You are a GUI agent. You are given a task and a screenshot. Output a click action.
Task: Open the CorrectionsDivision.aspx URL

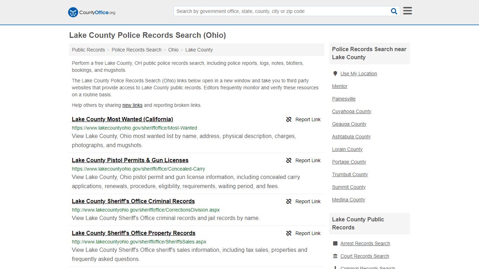point(146,210)
